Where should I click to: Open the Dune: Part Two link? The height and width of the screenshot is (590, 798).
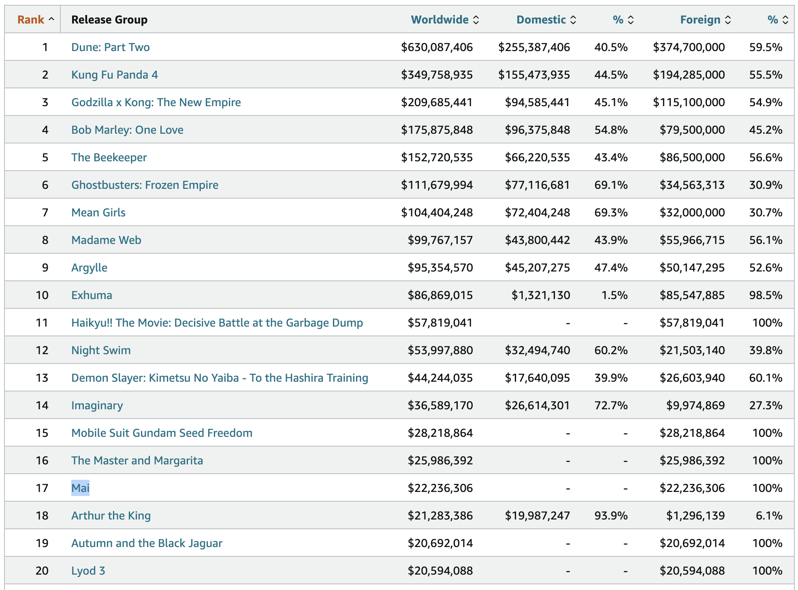click(x=111, y=47)
